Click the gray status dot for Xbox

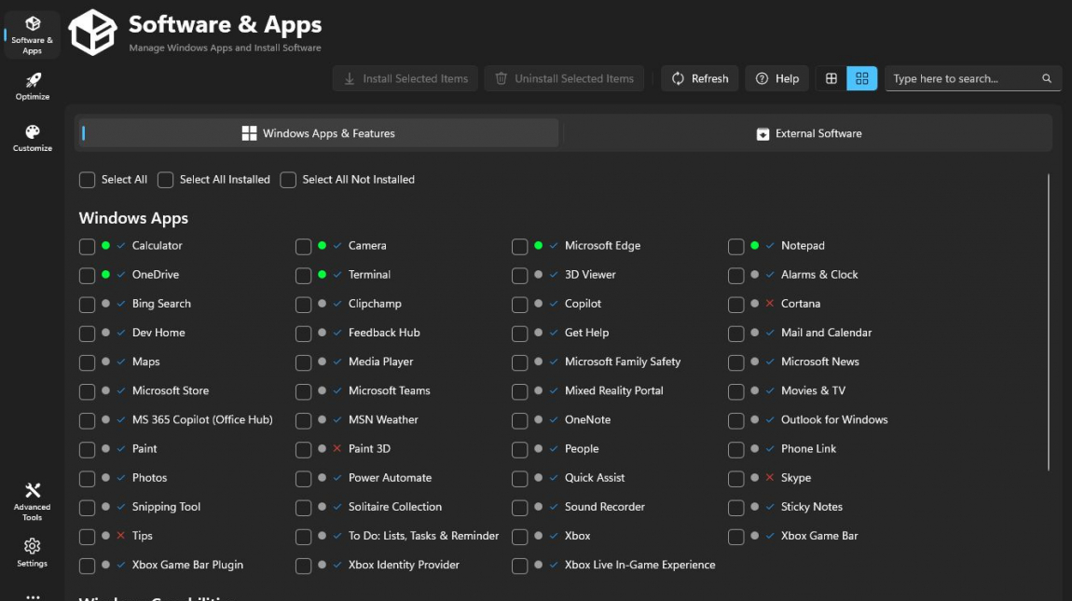(538, 536)
